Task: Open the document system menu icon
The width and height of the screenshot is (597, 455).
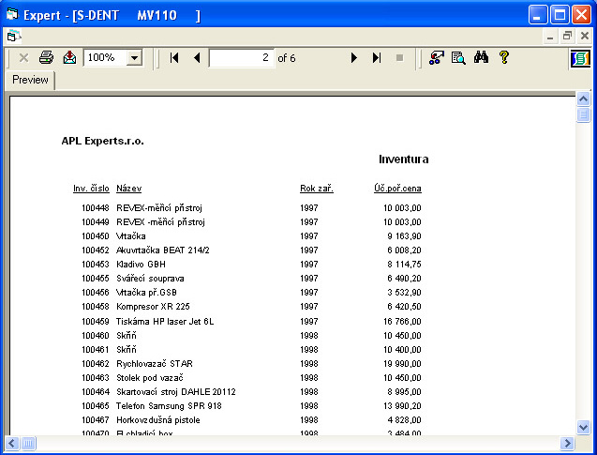Action: [12, 36]
